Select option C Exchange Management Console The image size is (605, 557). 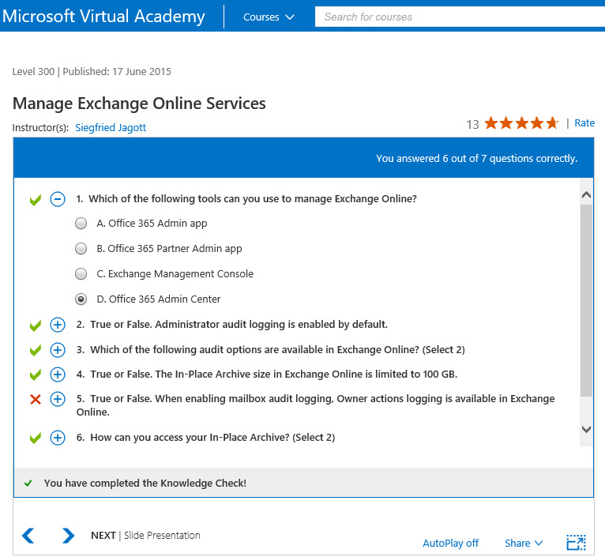tap(81, 274)
